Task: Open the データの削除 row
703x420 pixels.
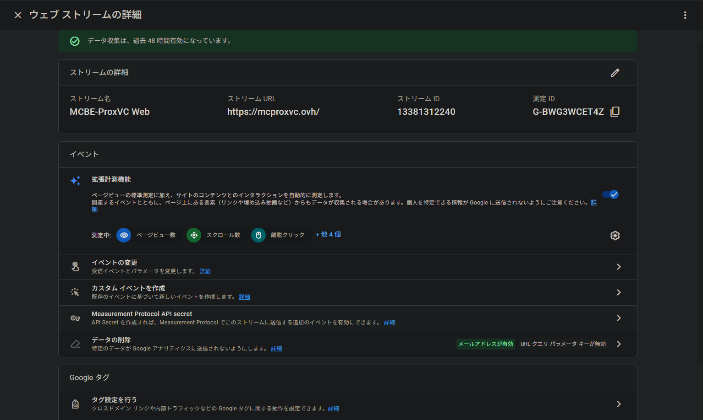Action: click(x=618, y=344)
